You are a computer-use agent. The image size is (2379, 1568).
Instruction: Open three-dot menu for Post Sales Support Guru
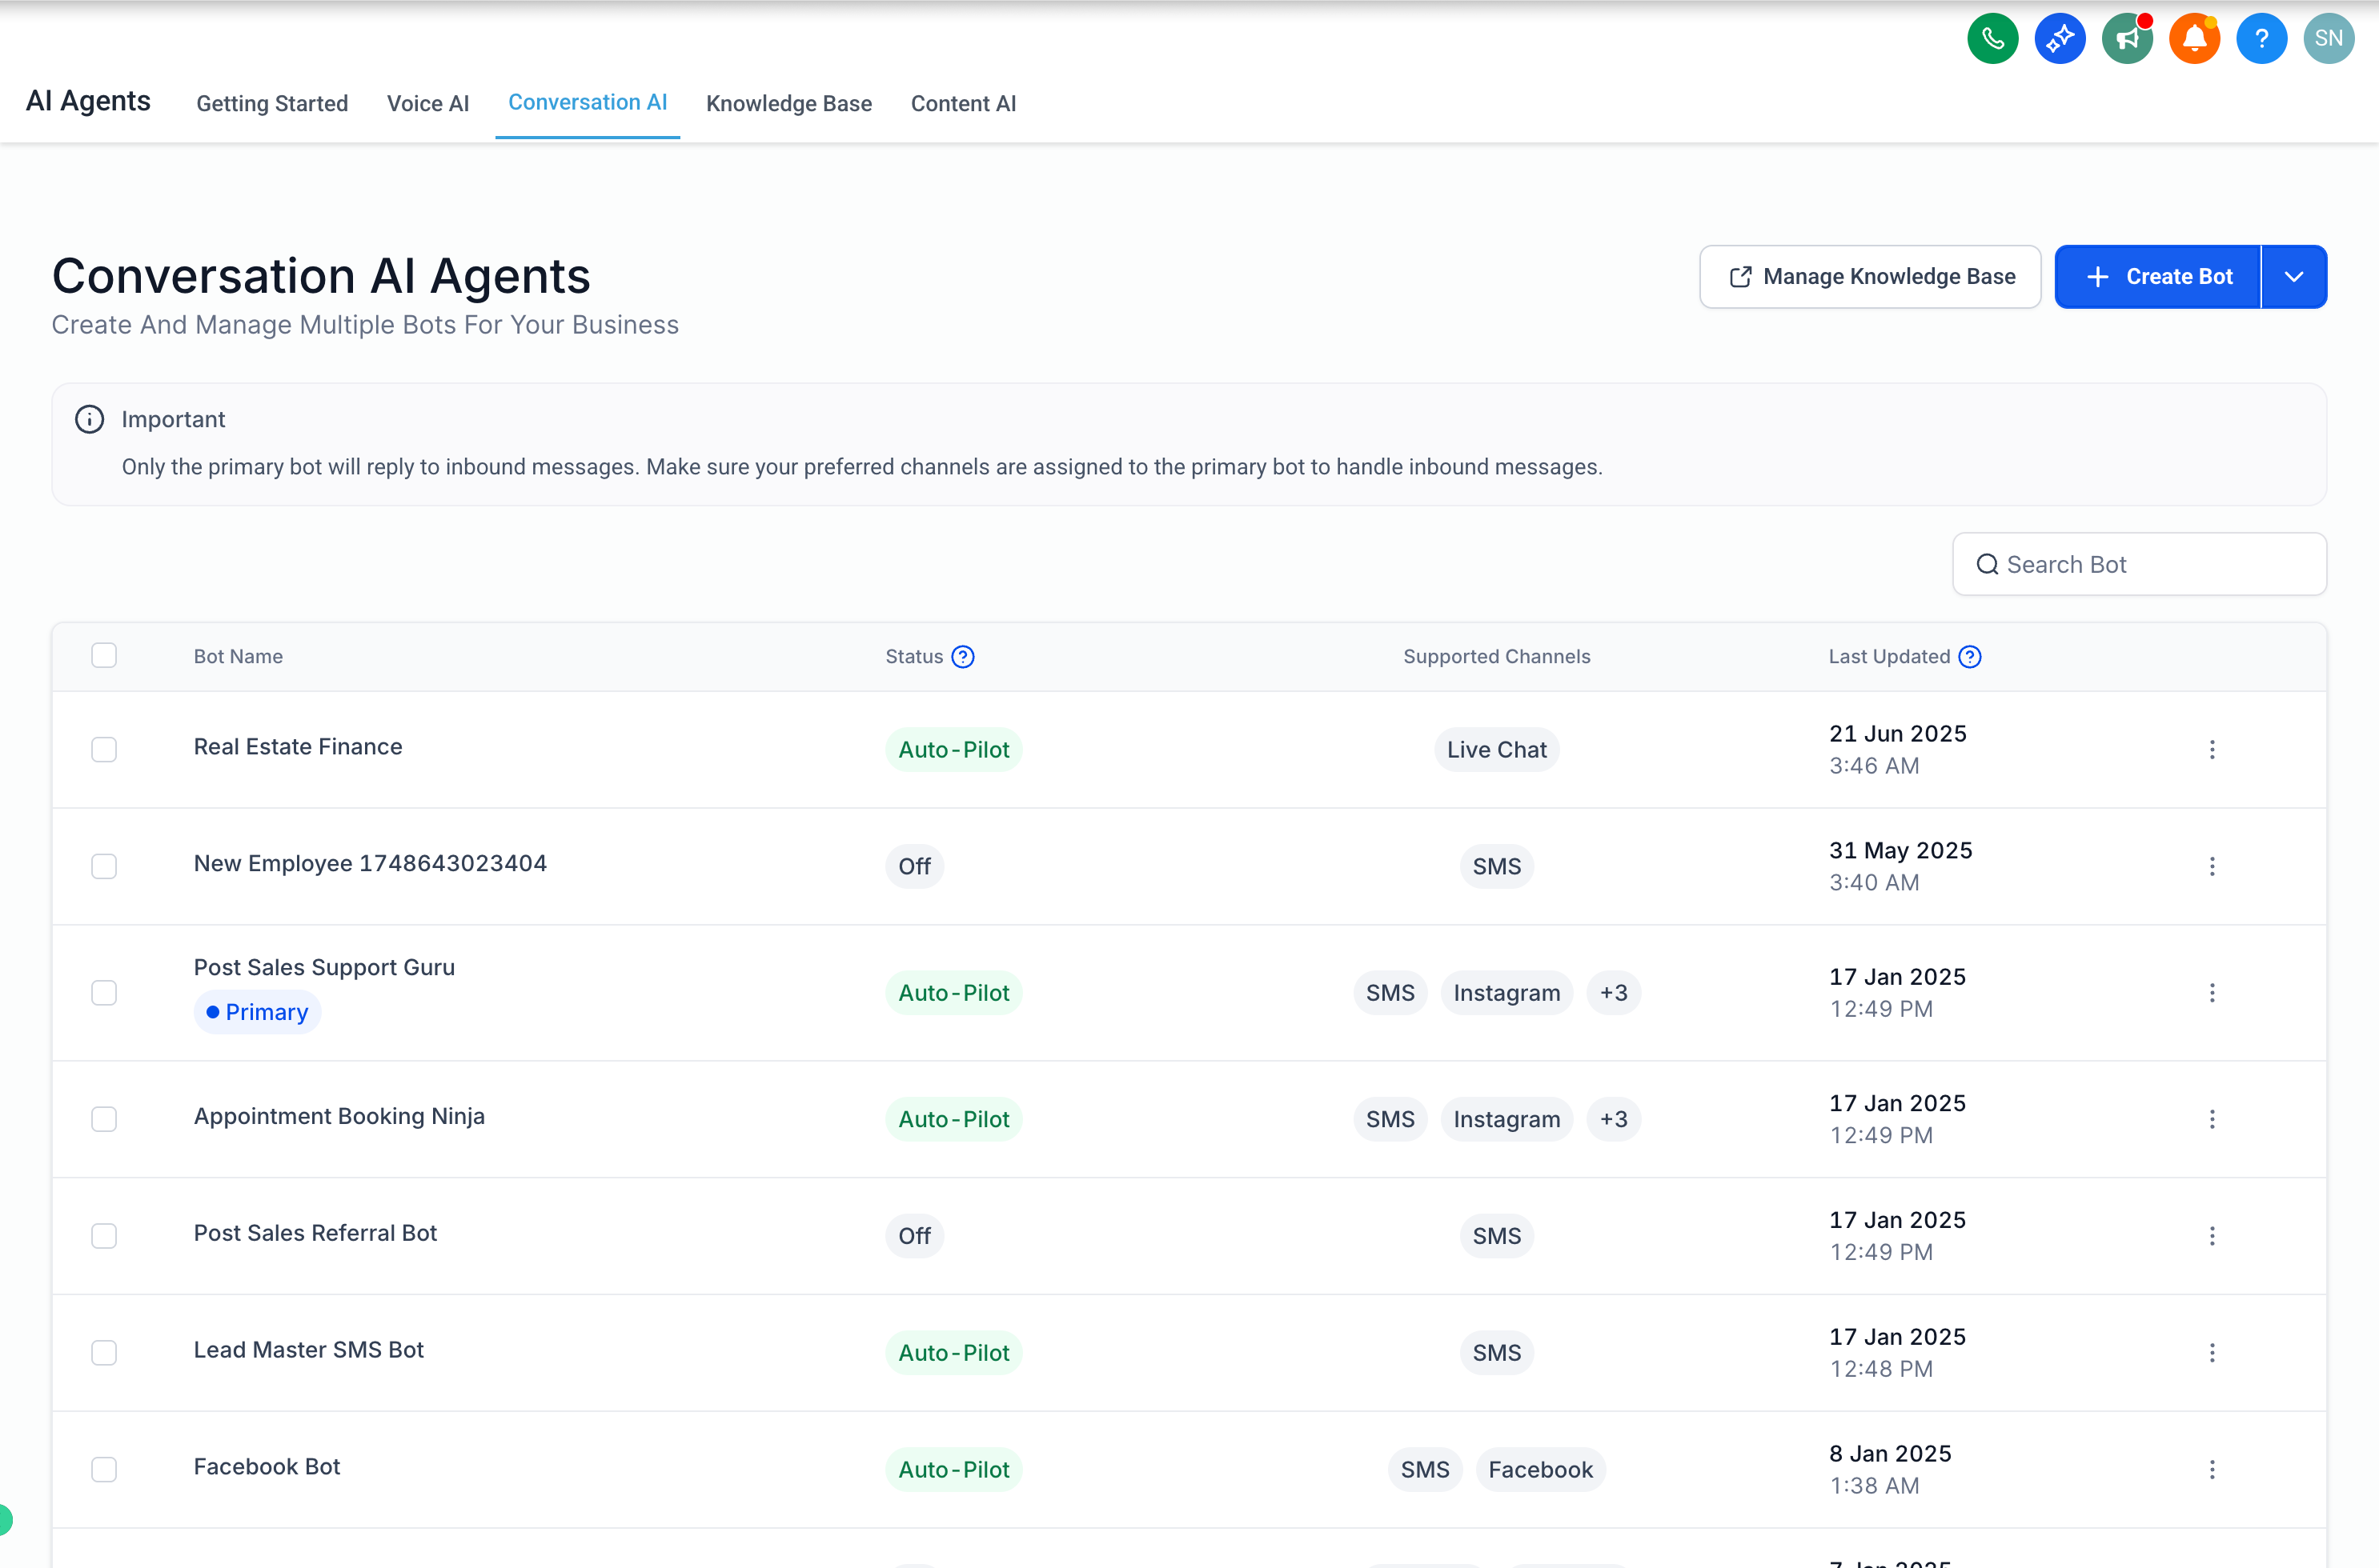(2212, 993)
